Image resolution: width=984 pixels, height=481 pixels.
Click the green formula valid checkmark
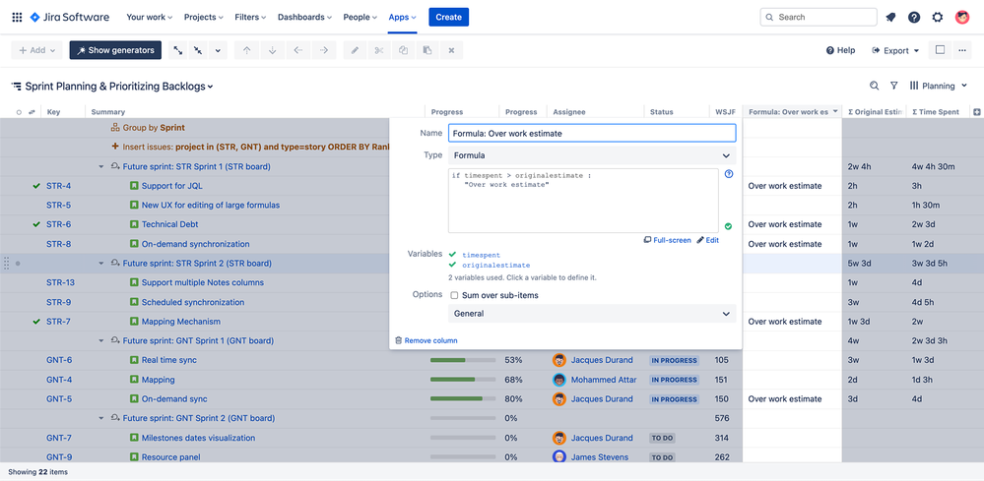(x=728, y=226)
